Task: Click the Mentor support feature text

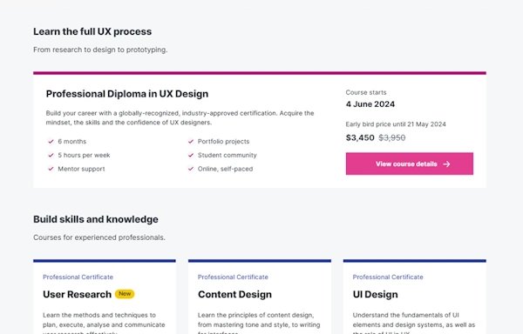Action: point(81,169)
